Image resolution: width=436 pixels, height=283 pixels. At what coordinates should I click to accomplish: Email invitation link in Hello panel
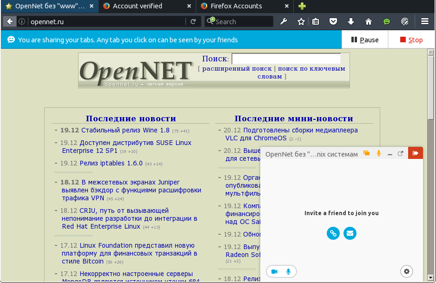350,233
